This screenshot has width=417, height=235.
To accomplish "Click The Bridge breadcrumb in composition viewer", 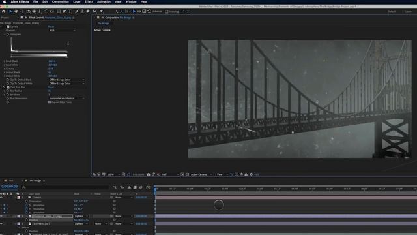I will 103,23.
